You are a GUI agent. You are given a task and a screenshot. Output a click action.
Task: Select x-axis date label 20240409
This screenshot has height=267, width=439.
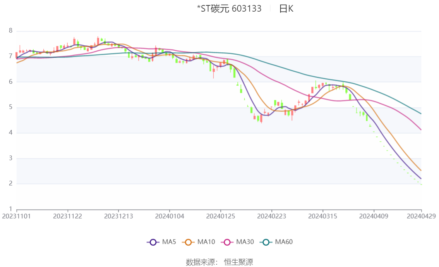click(374, 216)
